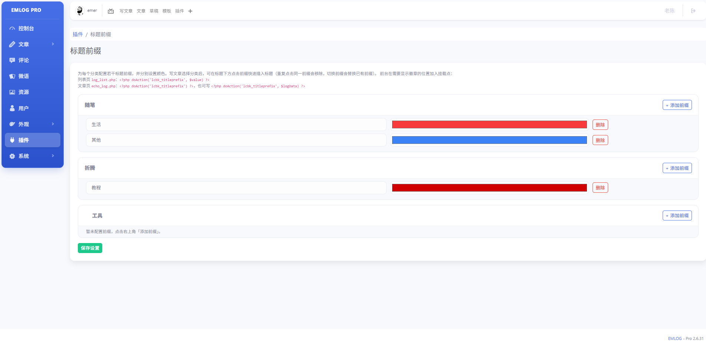Click the user icon for 用户

pyautogui.click(x=12, y=108)
